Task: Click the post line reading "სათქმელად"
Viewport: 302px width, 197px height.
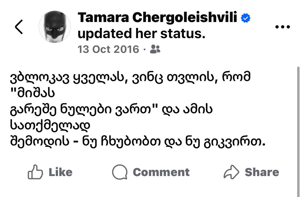Action: click(x=49, y=126)
